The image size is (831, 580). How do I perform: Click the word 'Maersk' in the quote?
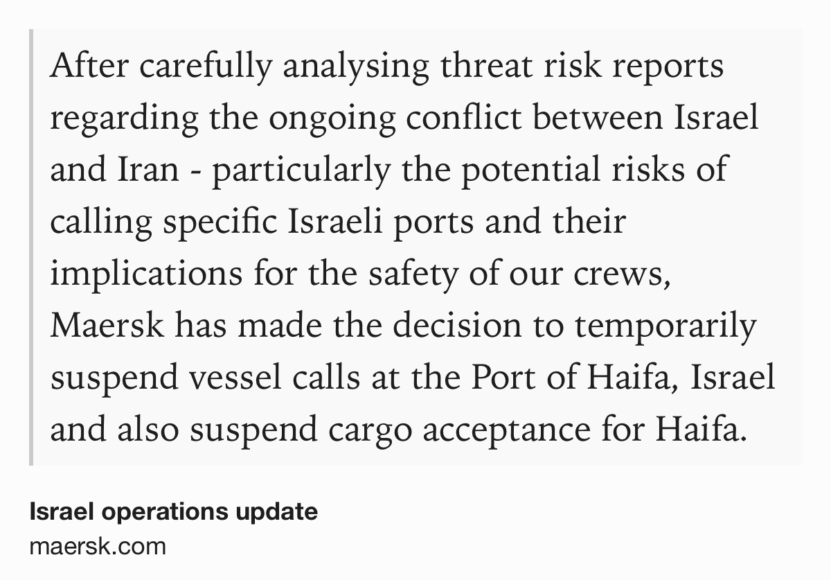point(107,326)
